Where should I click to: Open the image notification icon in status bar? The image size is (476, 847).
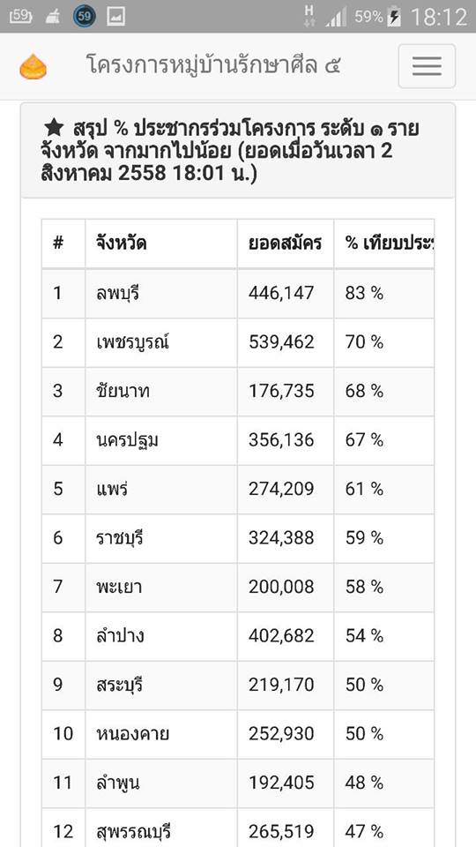[116, 18]
